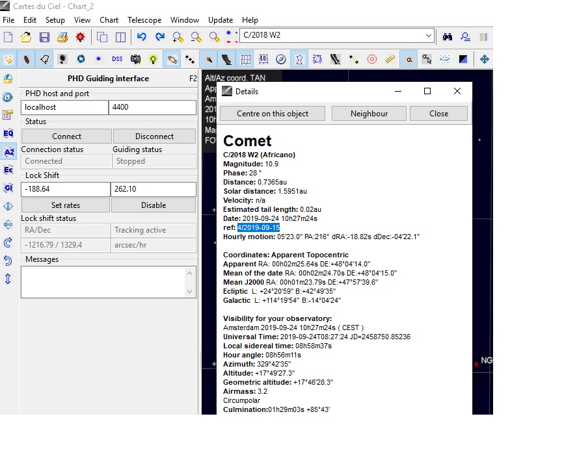Toggle show comets icon
Screen dimensions: 577x451
coord(209,59)
